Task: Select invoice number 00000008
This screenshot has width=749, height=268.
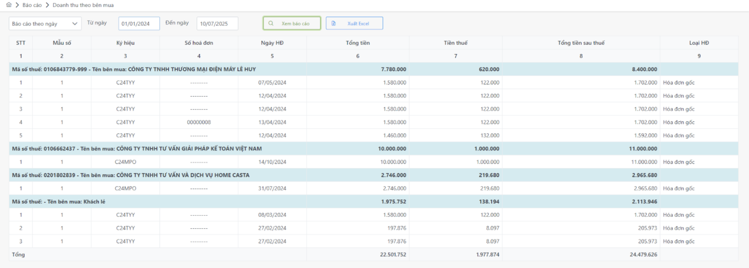Action: point(199,122)
